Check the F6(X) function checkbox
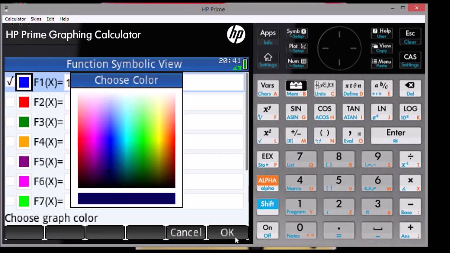 [x=10, y=181]
